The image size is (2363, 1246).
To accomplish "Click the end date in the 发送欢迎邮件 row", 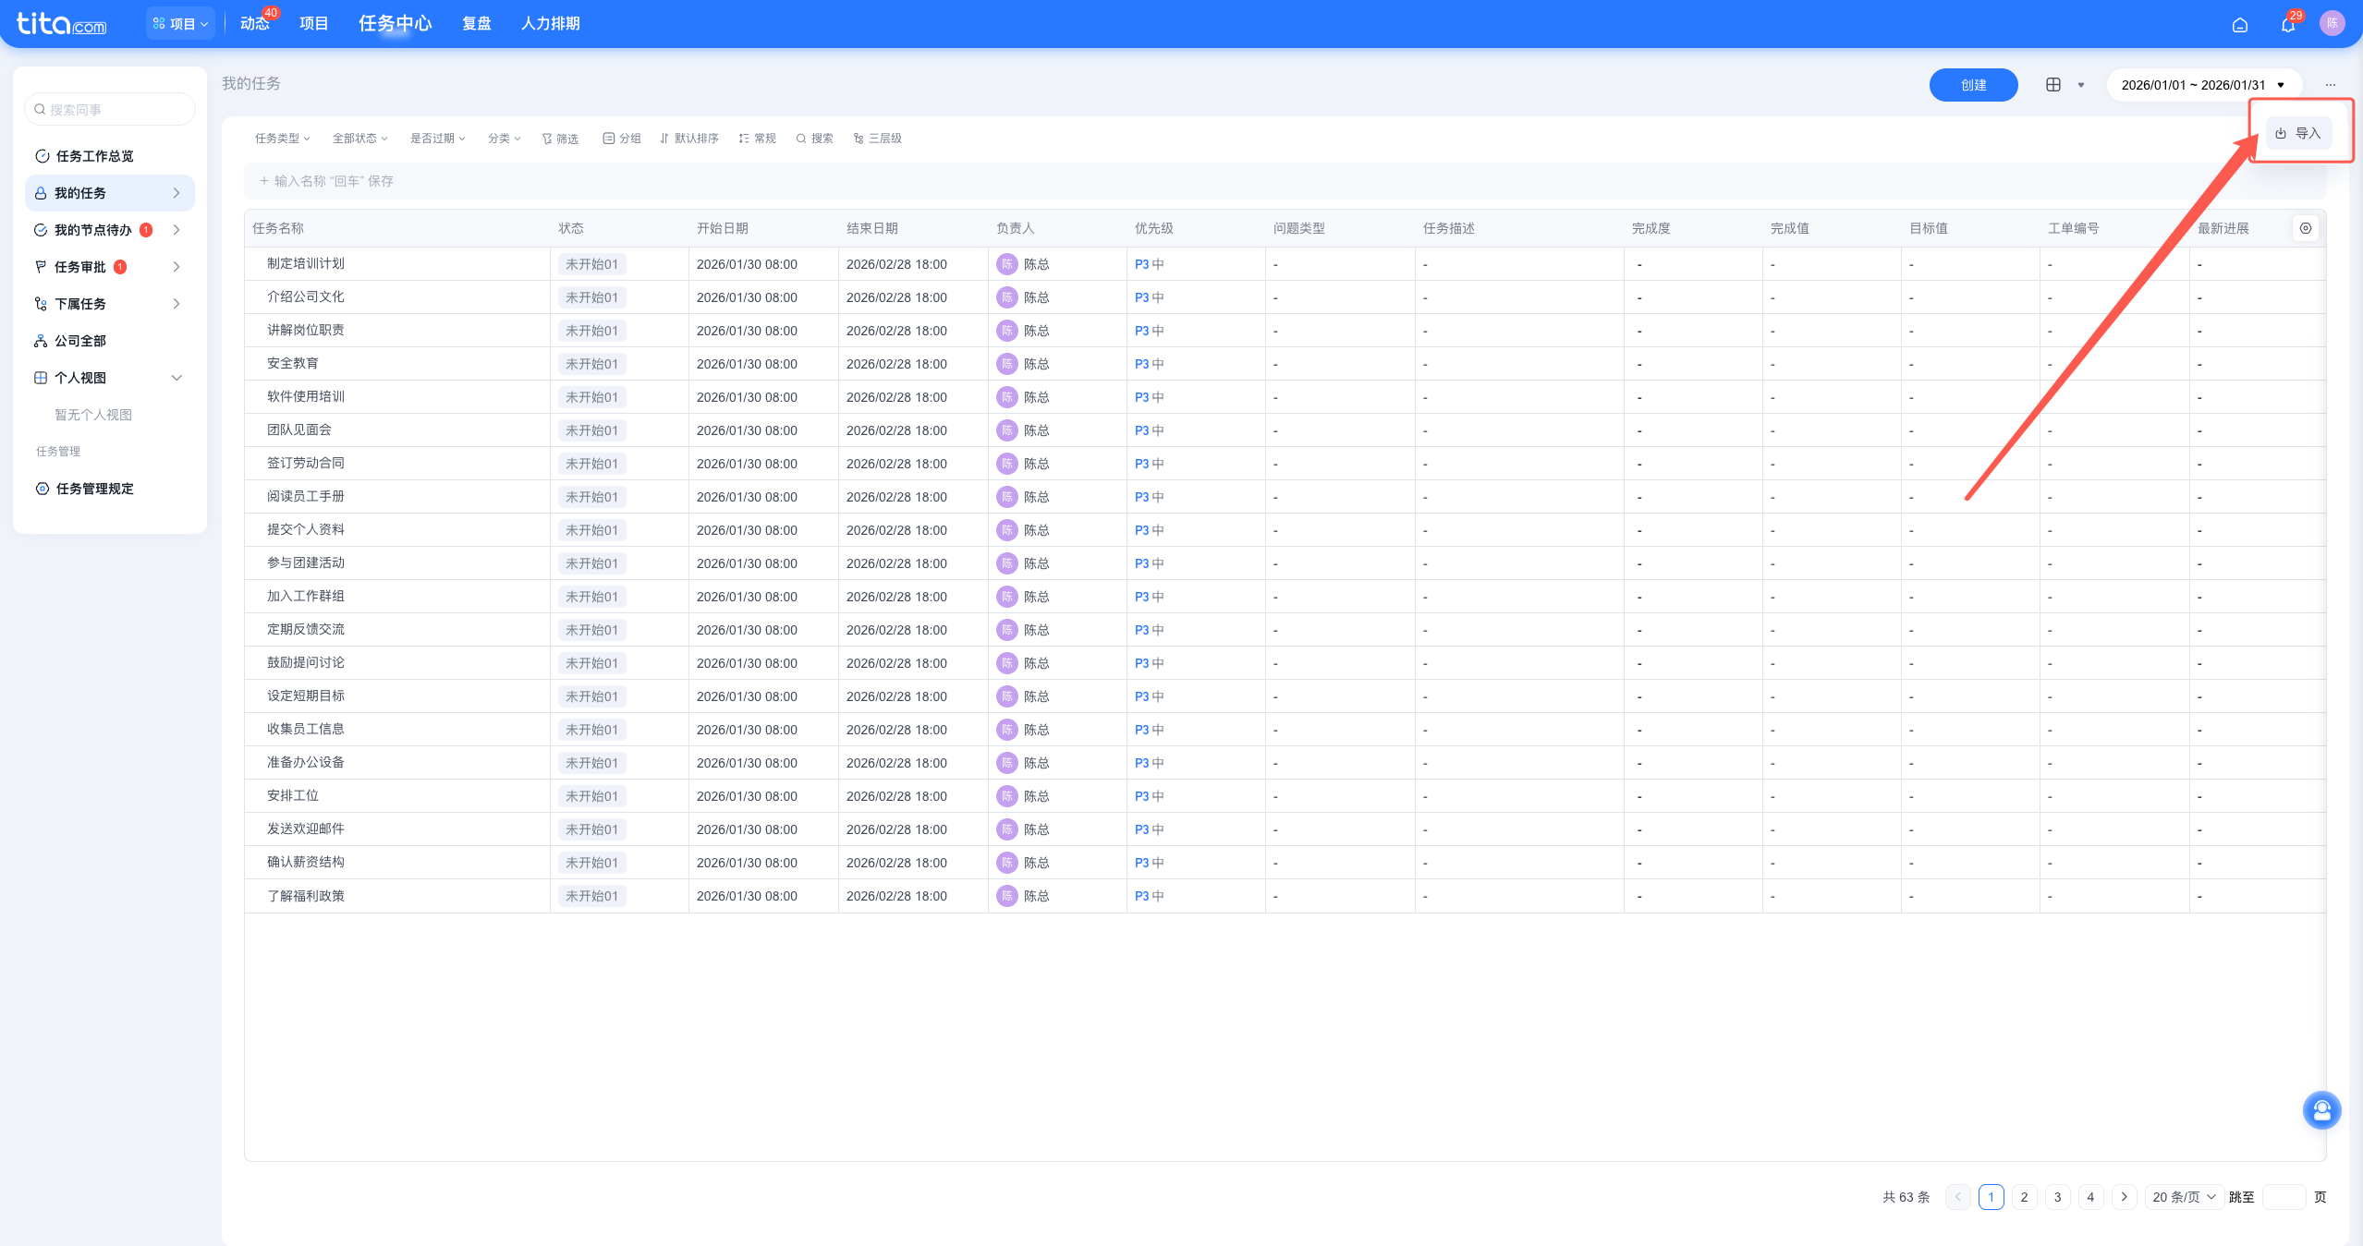I will point(896,829).
